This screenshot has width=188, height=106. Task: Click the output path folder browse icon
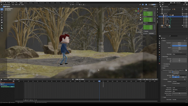click(x=186, y=70)
